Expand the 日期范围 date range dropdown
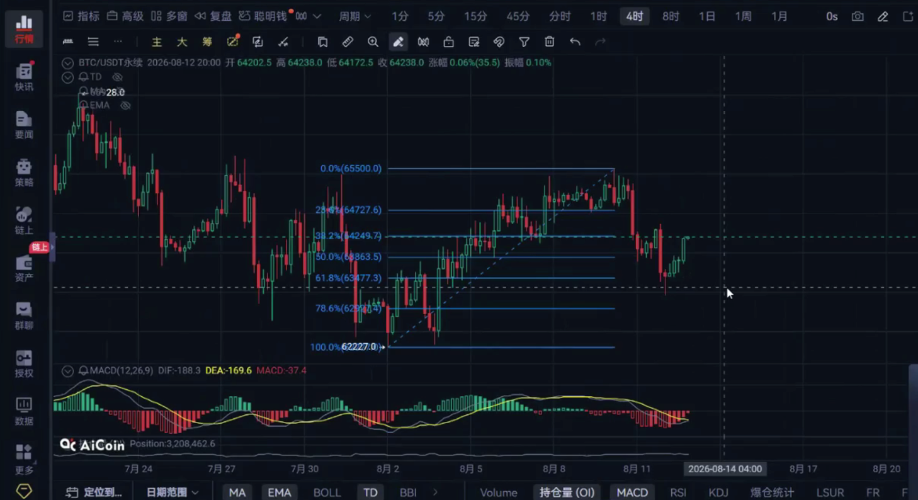Image resolution: width=918 pixels, height=500 pixels. click(x=172, y=492)
